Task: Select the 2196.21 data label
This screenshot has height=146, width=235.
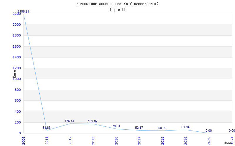Action: click(x=23, y=12)
